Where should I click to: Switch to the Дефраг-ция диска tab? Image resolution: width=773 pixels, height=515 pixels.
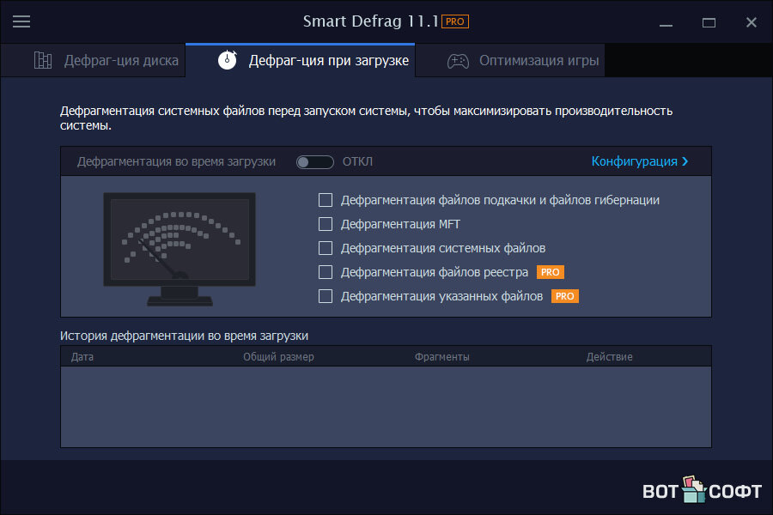[120, 61]
